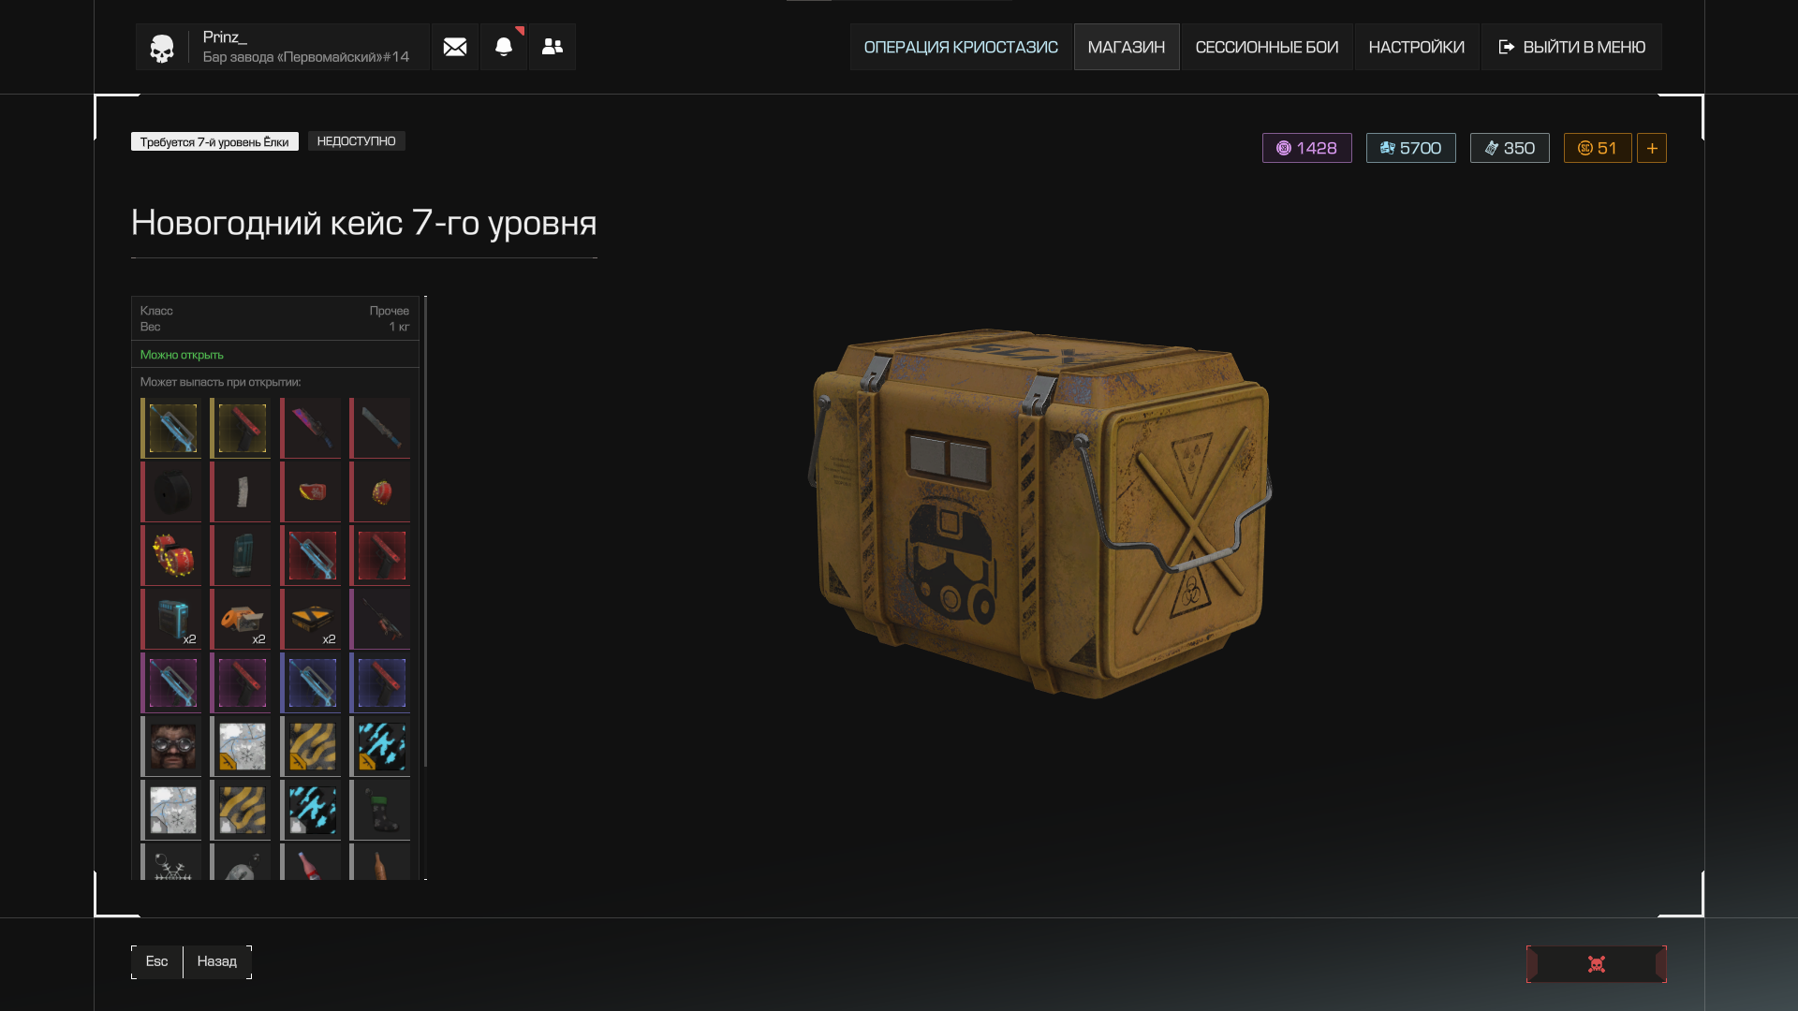Click the red skull button at the bottom
The width and height of the screenshot is (1798, 1011).
pos(1597,964)
